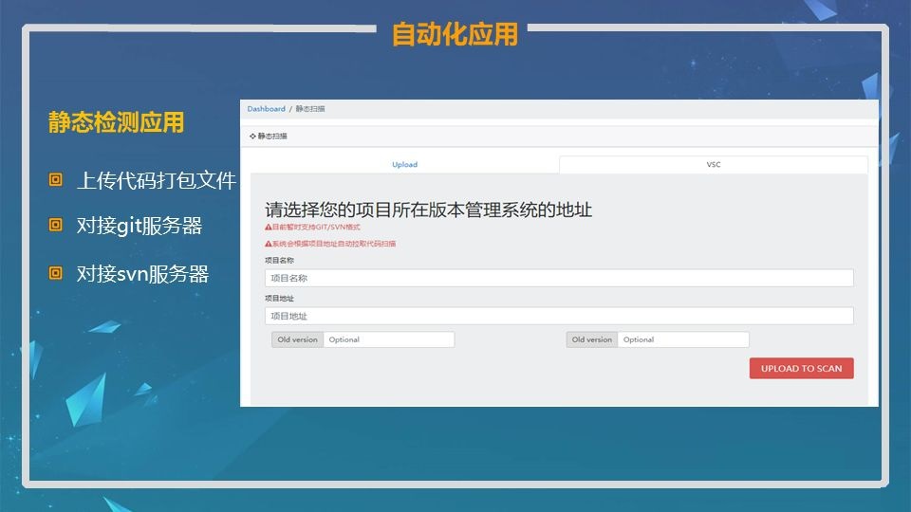Screen dimensions: 911x512
Task: Click the 自动化应用 slide title
Action: coord(455,34)
